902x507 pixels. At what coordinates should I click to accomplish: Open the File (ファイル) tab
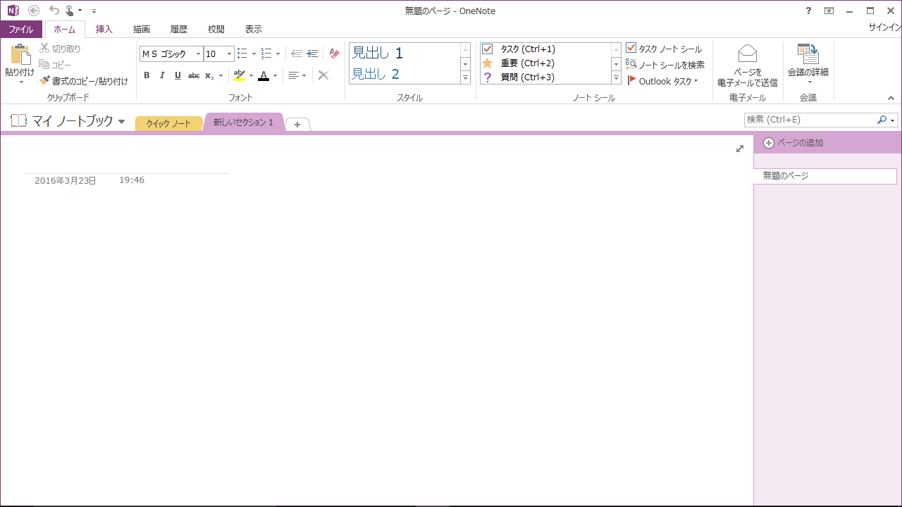[21, 30]
